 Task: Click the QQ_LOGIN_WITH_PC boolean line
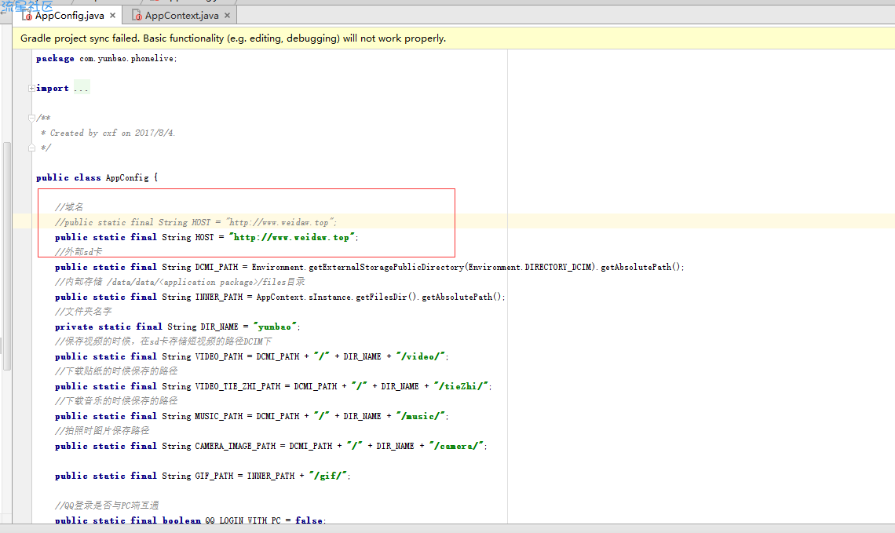click(191, 520)
